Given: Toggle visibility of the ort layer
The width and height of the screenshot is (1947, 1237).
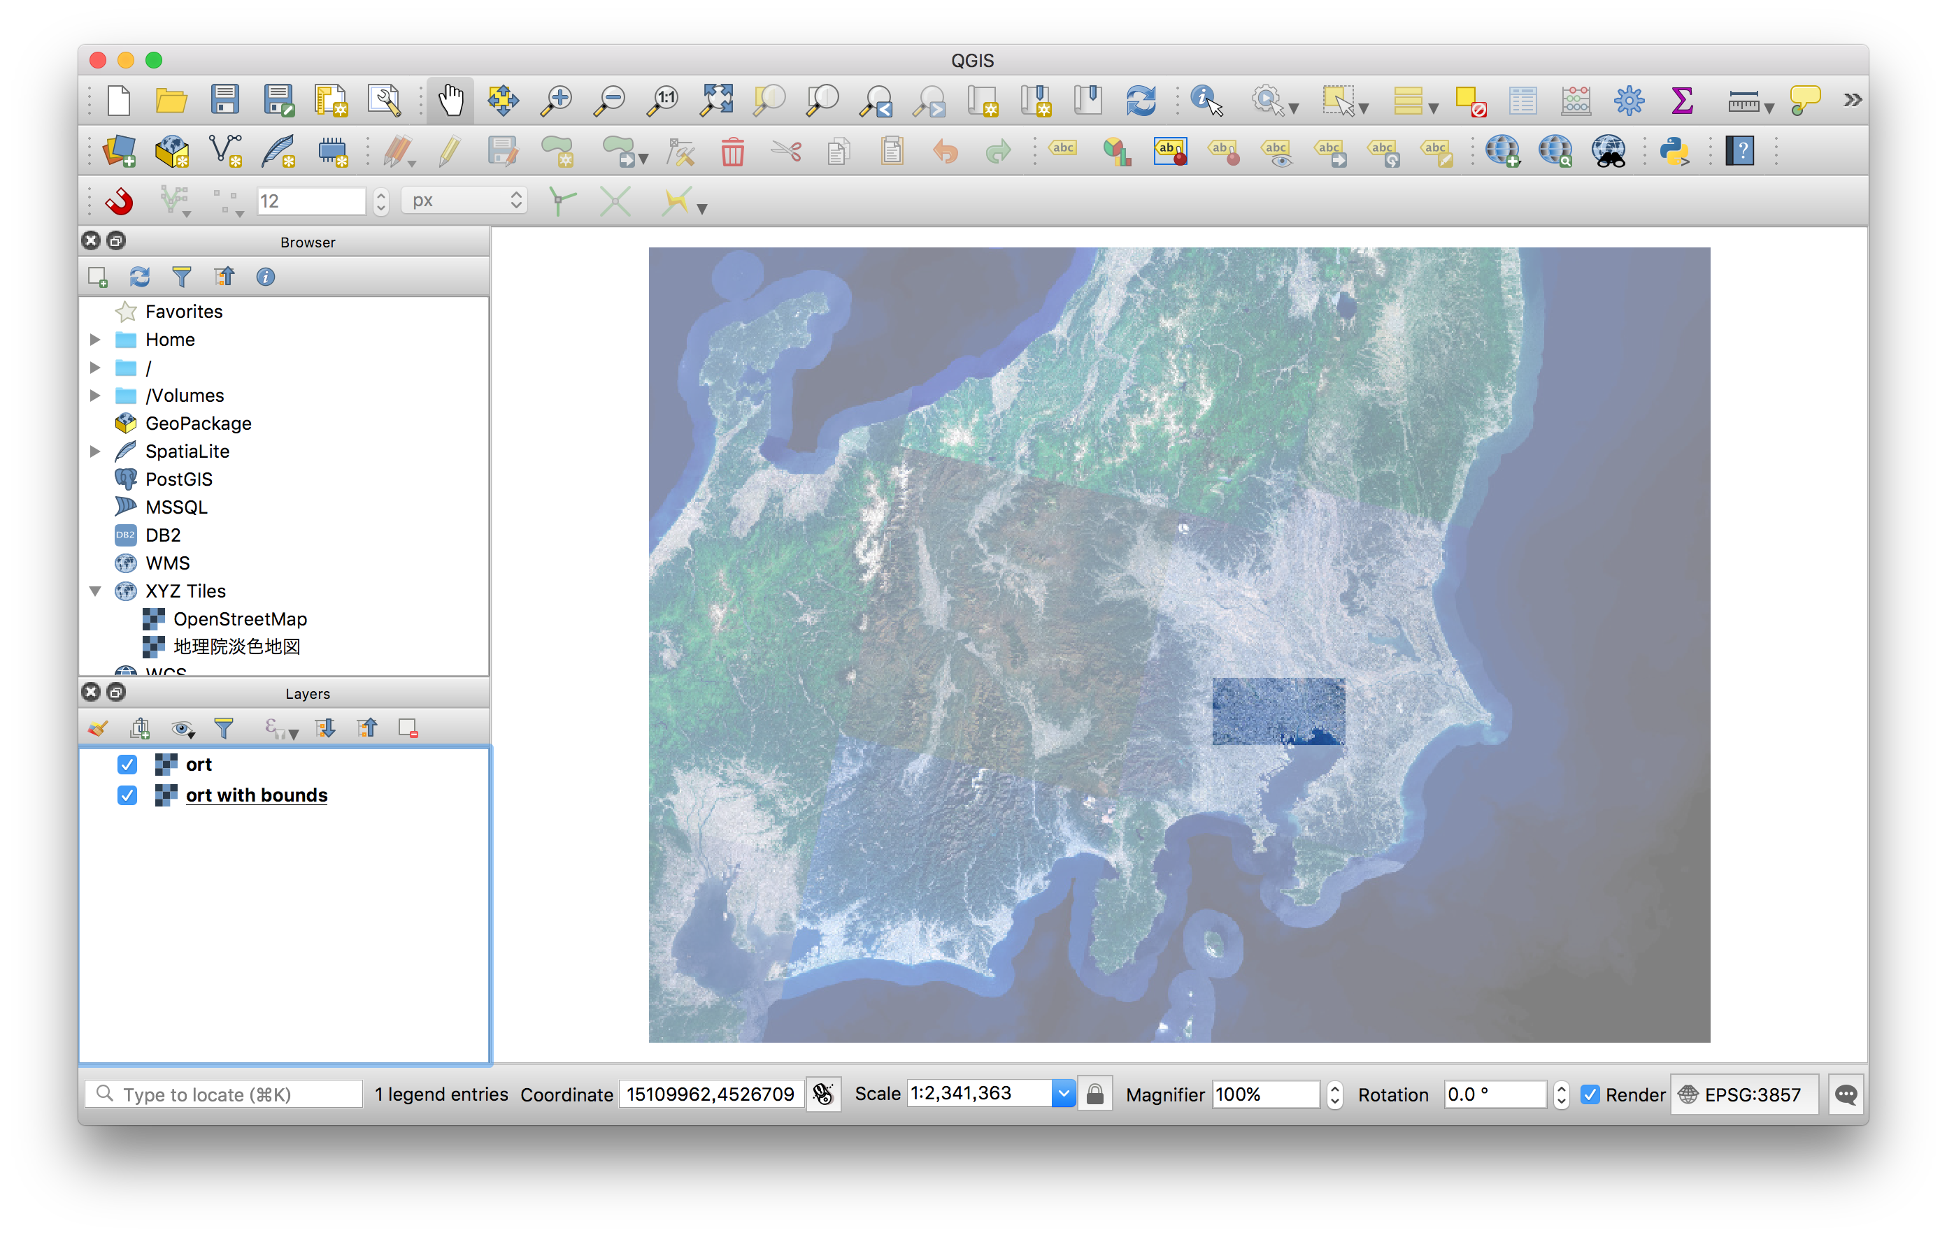Looking at the screenshot, I should [x=127, y=763].
